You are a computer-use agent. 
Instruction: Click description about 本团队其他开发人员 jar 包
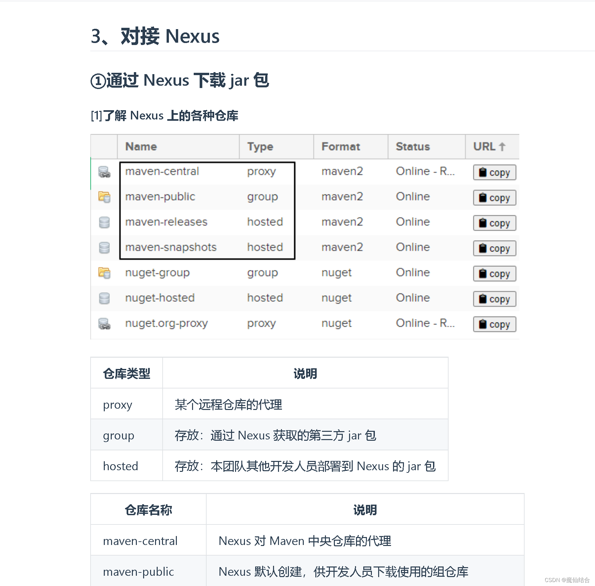(305, 466)
